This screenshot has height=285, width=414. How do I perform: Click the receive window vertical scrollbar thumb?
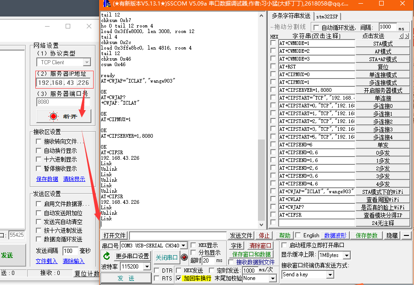pos(262,180)
